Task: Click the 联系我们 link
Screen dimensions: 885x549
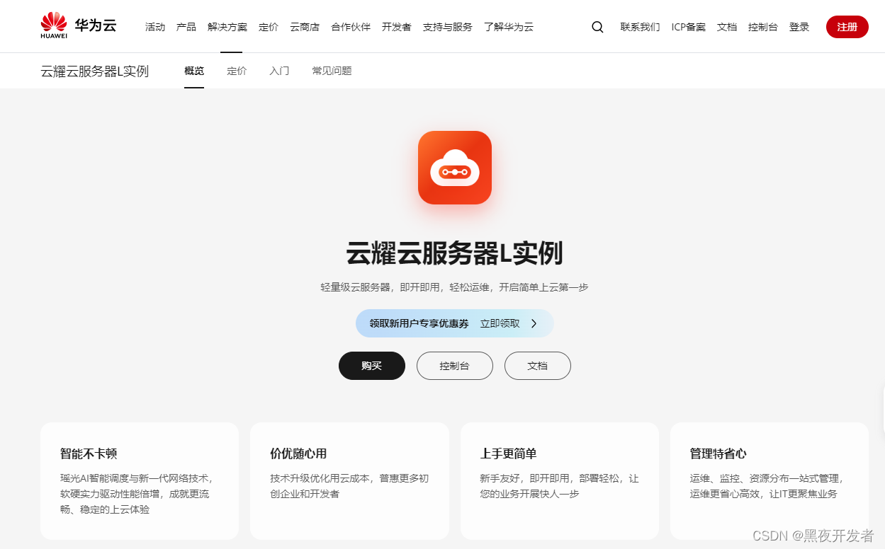Action: click(x=640, y=27)
